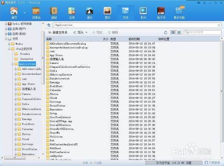Open the 影片 video section icon
This screenshot has width=224, height=166.
pyautogui.click(x=143, y=13)
